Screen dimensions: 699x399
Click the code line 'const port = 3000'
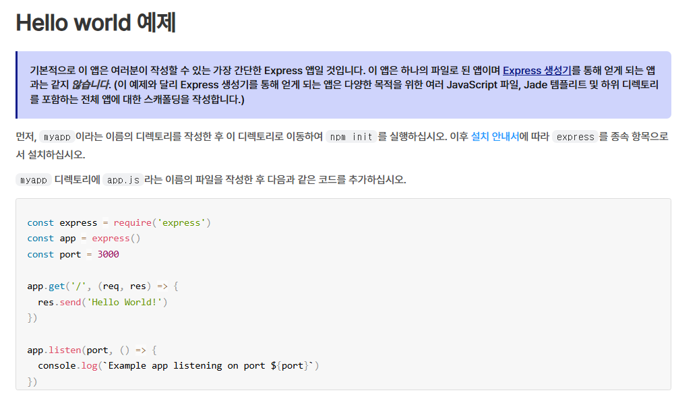[73, 254]
